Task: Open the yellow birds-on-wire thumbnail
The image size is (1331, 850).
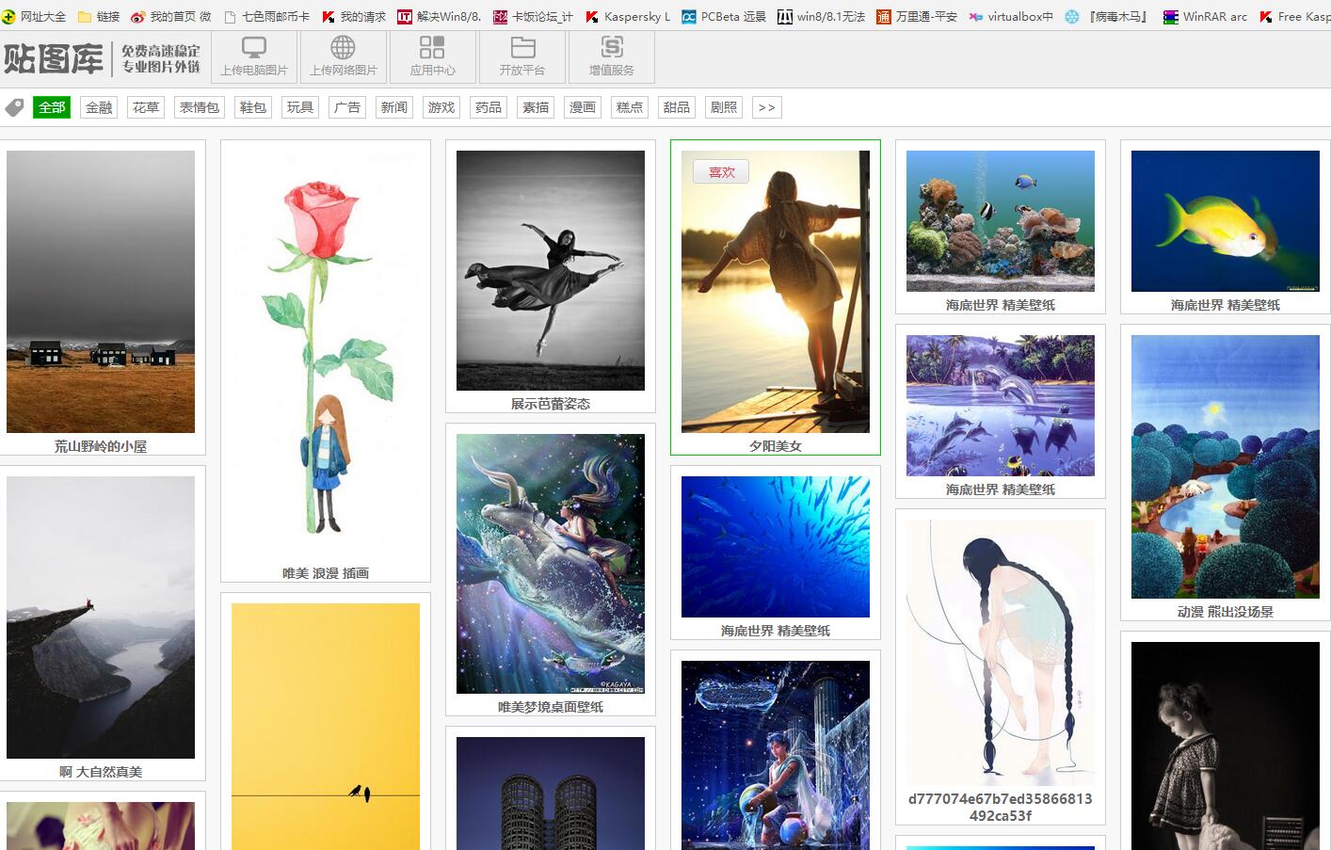Action: tap(326, 727)
